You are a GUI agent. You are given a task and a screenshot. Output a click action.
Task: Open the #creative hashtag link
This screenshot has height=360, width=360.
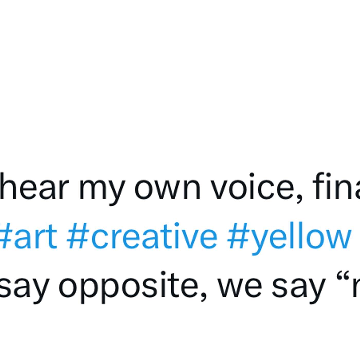pyautogui.click(x=142, y=236)
